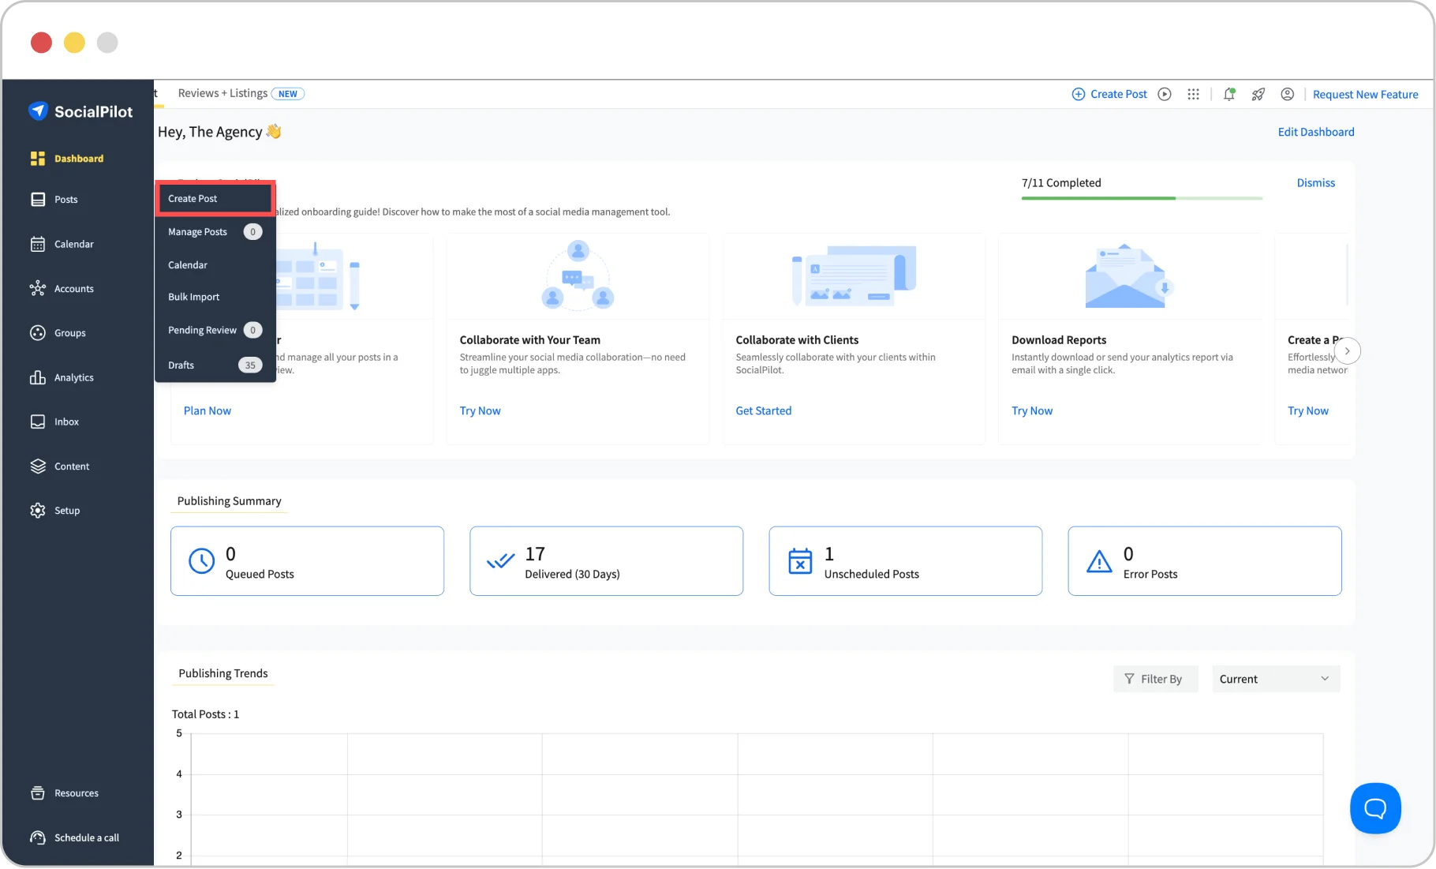The width and height of the screenshot is (1436, 869).
Task: Open the Delivered (30 Days) summary card
Action: 605,561
